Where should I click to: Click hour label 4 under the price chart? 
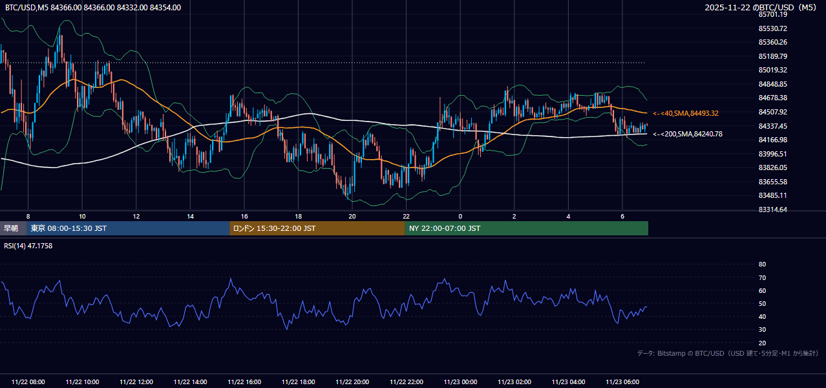(568, 216)
